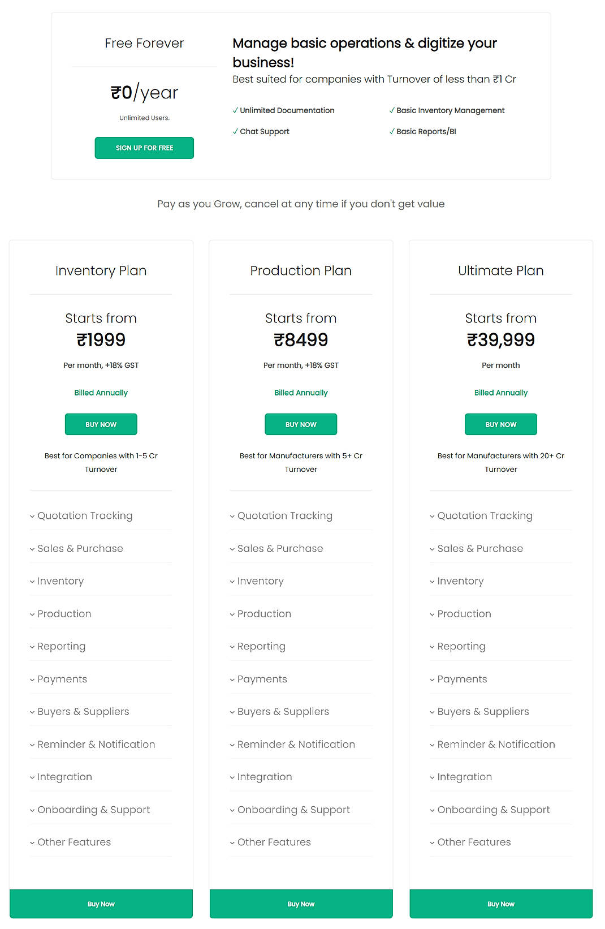Click Buy Now under the Ultimate Plan price

(x=500, y=424)
